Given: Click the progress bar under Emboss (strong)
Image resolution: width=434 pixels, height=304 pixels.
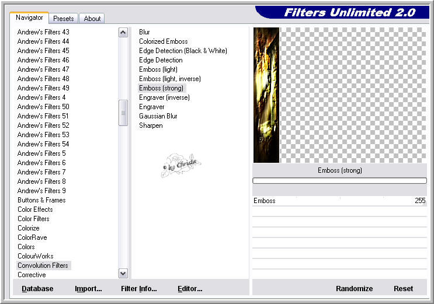Looking at the screenshot, I should 339,181.
